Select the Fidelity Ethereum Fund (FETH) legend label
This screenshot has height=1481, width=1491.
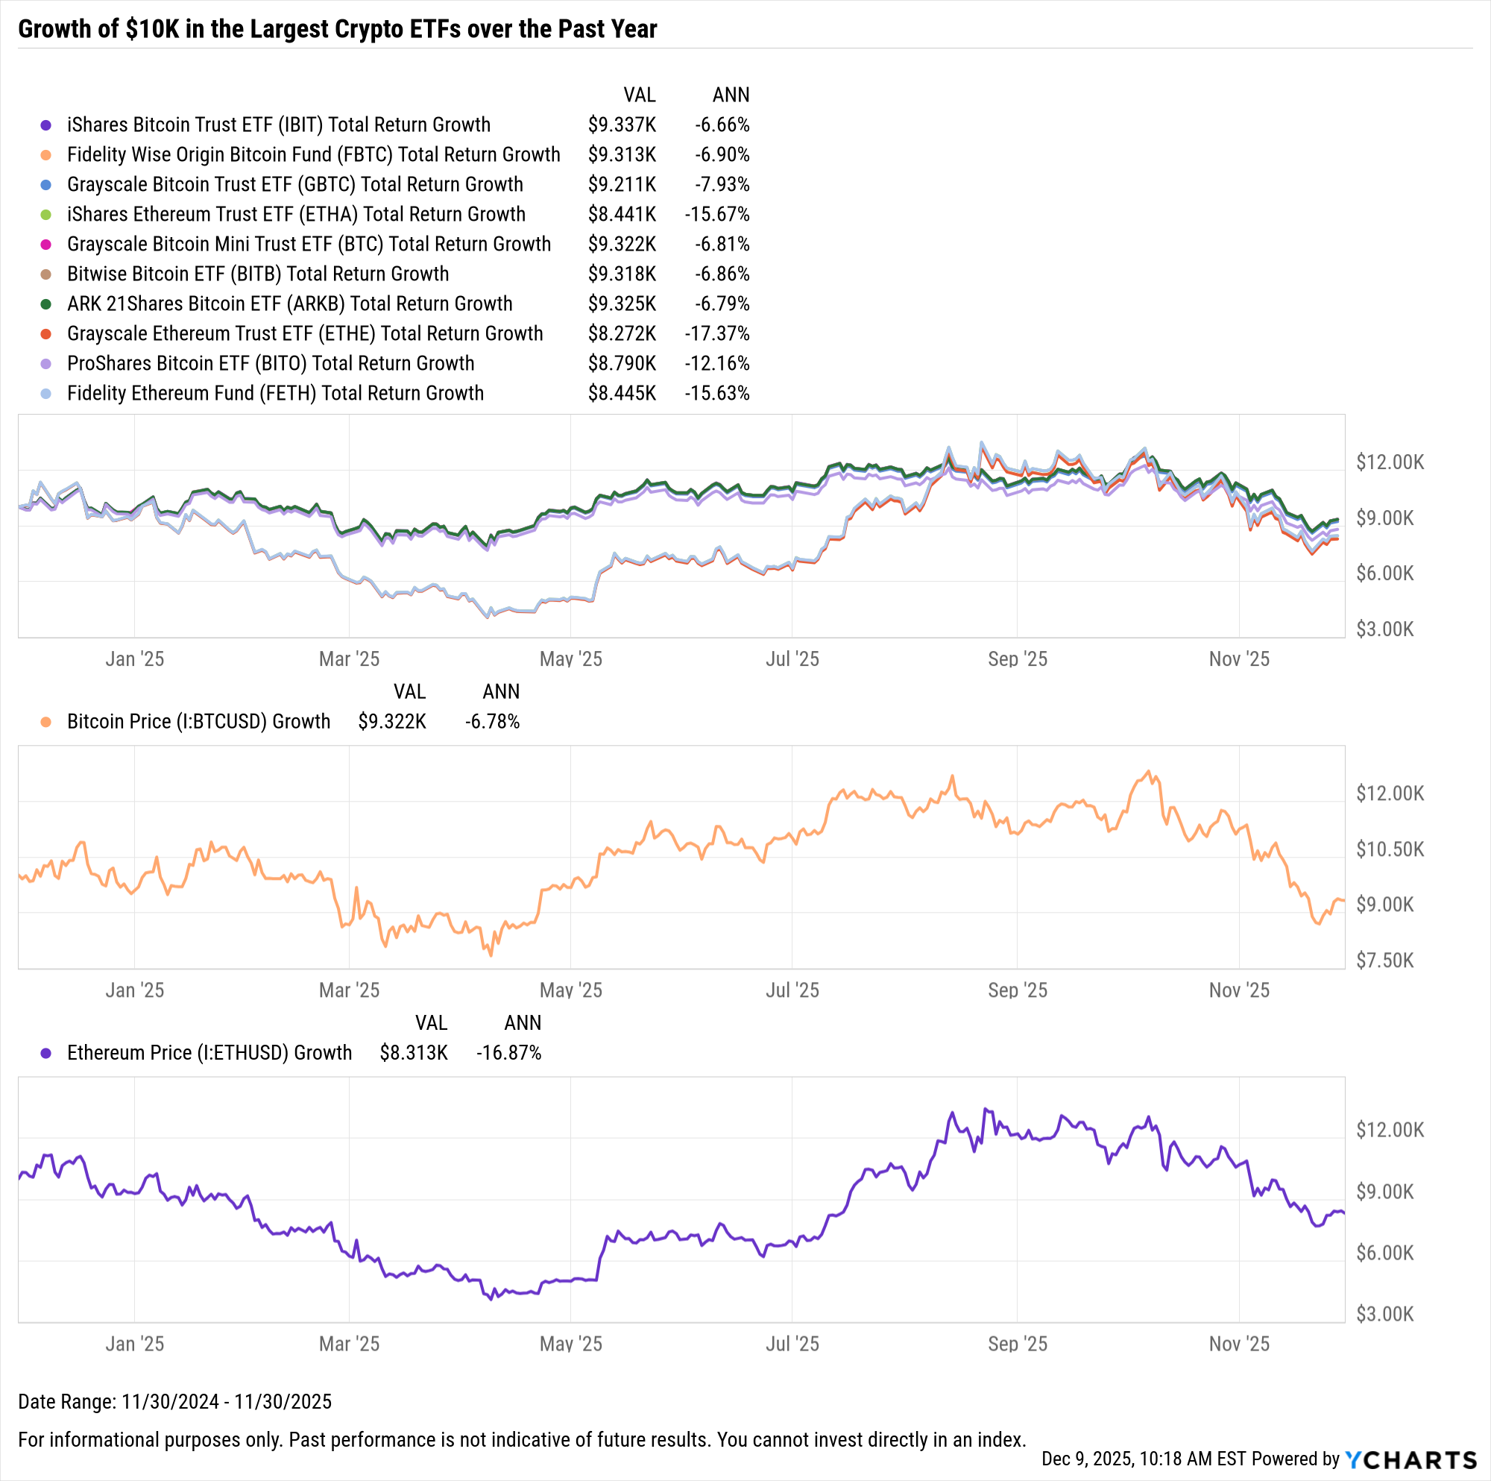click(x=275, y=394)
